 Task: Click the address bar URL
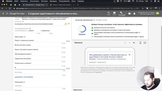click(77, 8)
